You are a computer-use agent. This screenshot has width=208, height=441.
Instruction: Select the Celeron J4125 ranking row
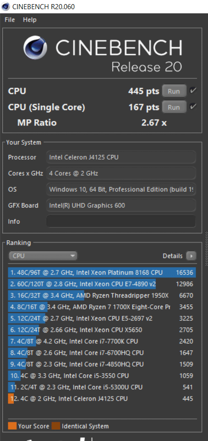point(102,398)
